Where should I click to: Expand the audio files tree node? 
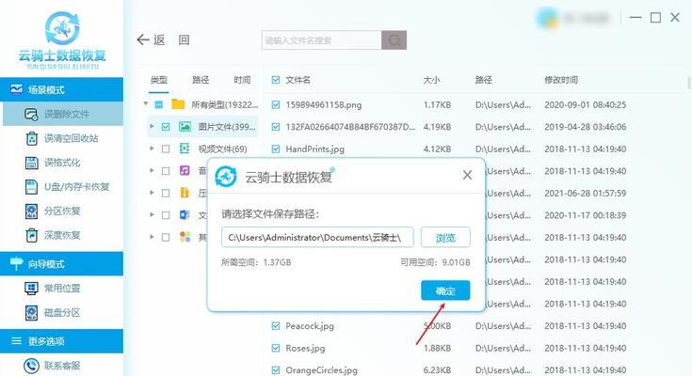tap(152, 170)
